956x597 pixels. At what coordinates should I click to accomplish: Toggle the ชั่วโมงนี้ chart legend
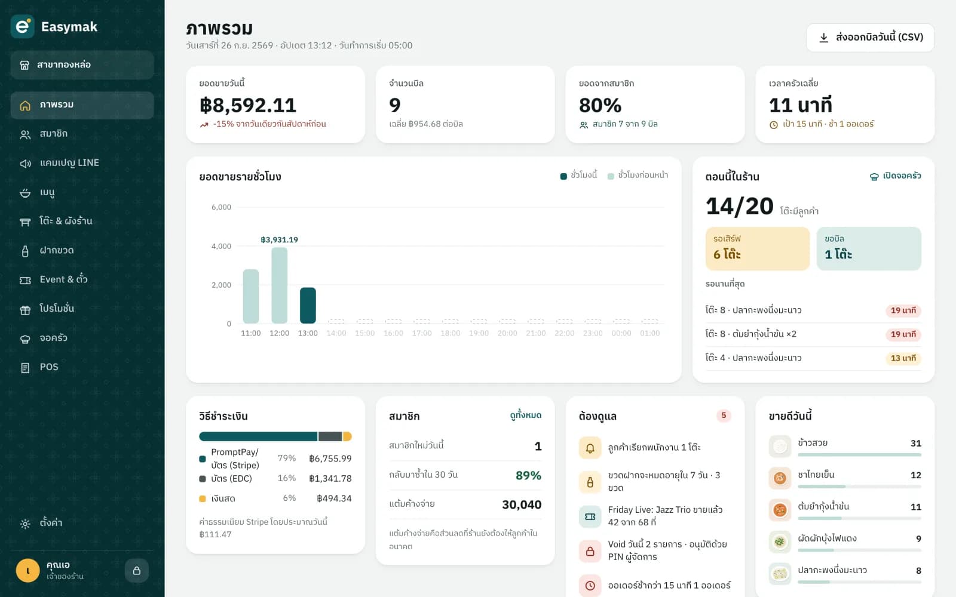(578, 176)
